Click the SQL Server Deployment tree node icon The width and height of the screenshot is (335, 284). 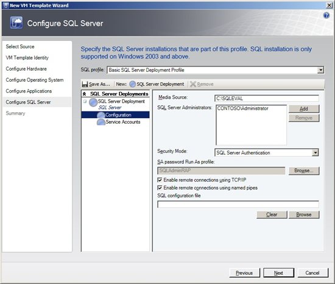point(93,102)
